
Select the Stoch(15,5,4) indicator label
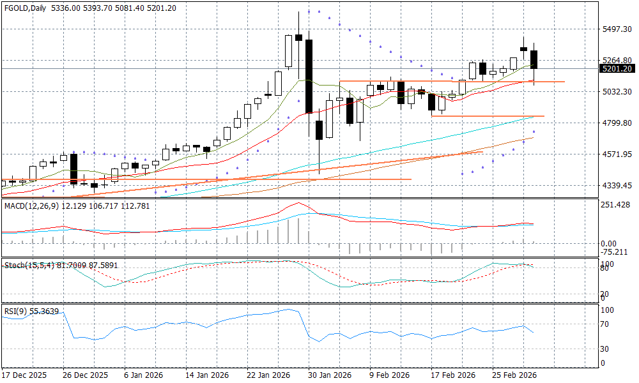point(29,265)
